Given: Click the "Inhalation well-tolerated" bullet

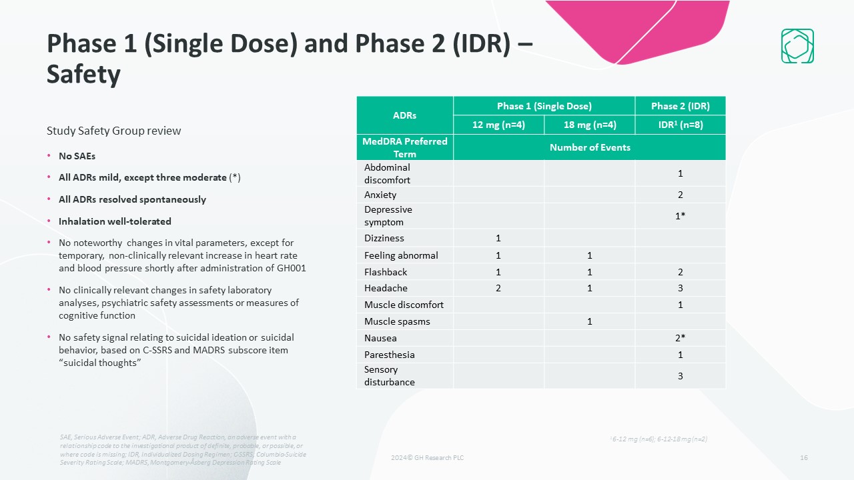Looking at the screenshot, I should coord(115,221).
